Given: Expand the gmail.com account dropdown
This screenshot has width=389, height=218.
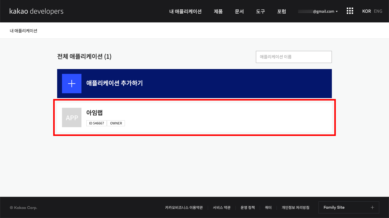Looking at the screenshot, I should point(318,12).
